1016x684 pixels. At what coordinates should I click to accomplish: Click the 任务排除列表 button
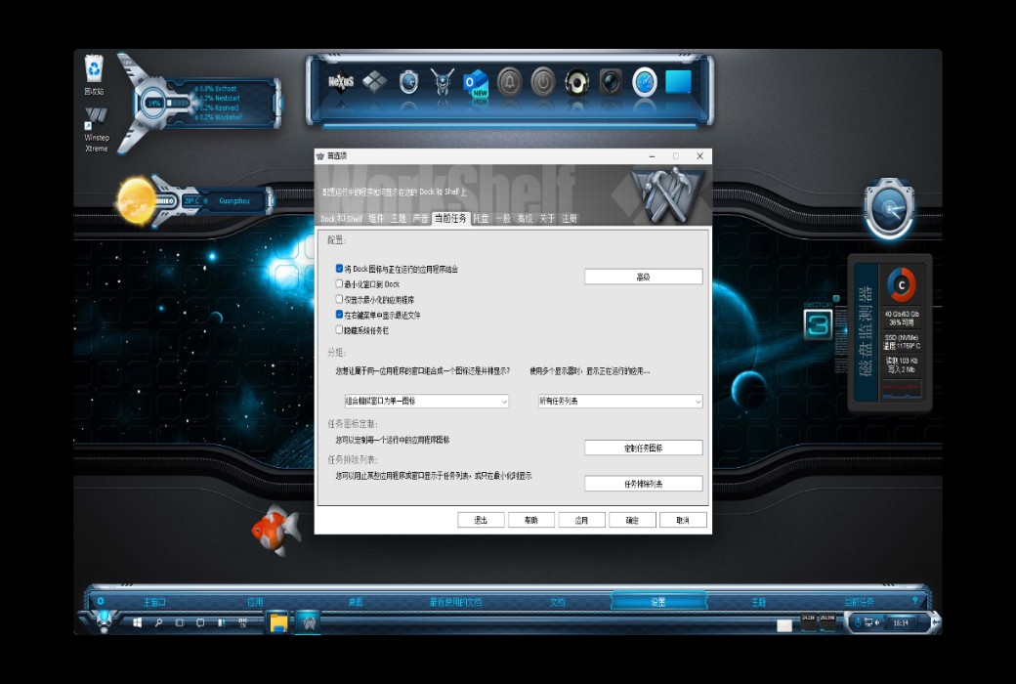pyautogui.click(x=643, y=483)
